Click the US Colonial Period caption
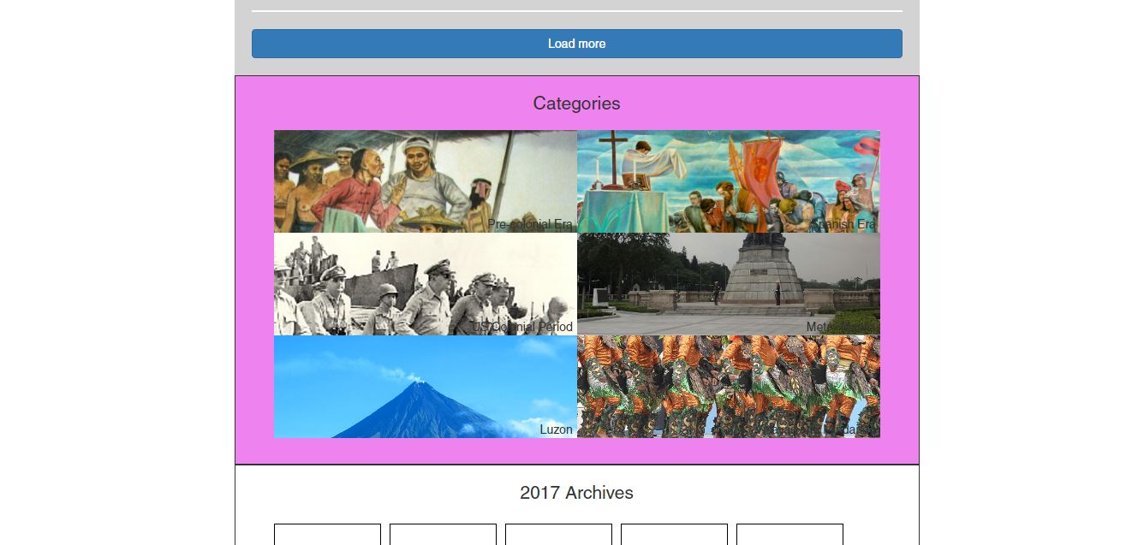 coord(522,327)
